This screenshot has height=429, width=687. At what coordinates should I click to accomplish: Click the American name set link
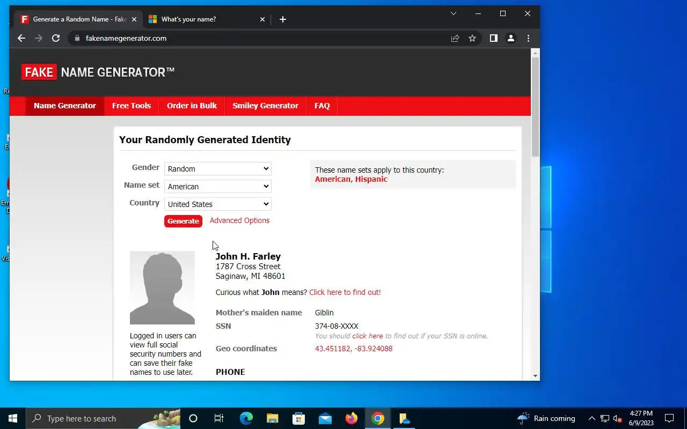tap(333, 179)
